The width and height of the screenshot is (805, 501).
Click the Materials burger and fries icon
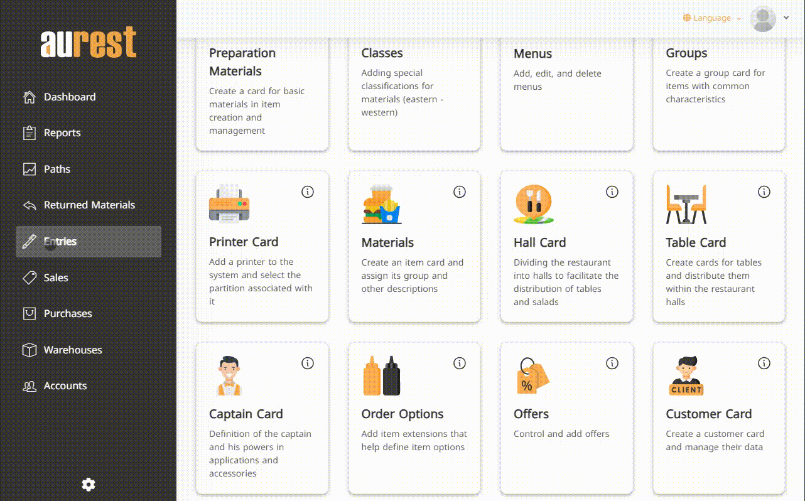381,204
